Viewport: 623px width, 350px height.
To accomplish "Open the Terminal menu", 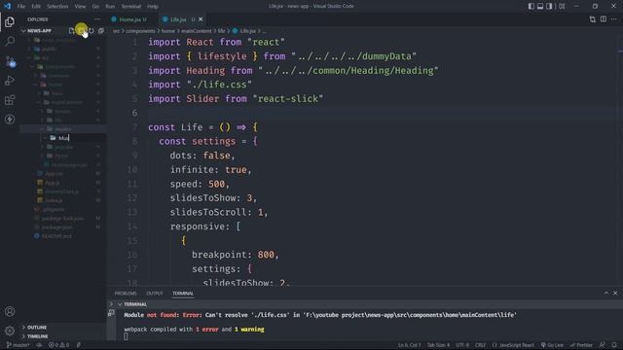I will pyautogui.click(x=131, y=7).
